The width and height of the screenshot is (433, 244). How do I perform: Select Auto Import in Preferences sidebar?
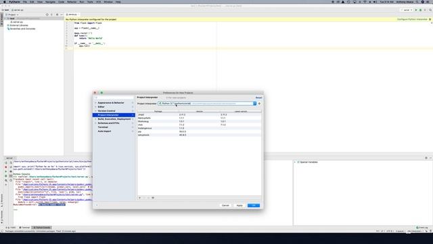[x=104, y=131]
